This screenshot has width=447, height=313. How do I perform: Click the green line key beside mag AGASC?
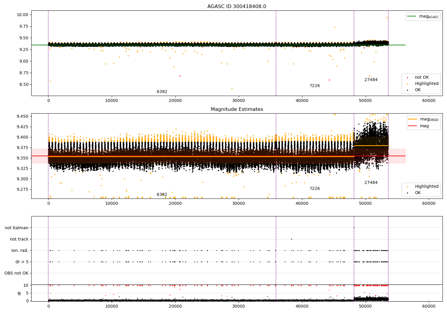tap(412, 16)
